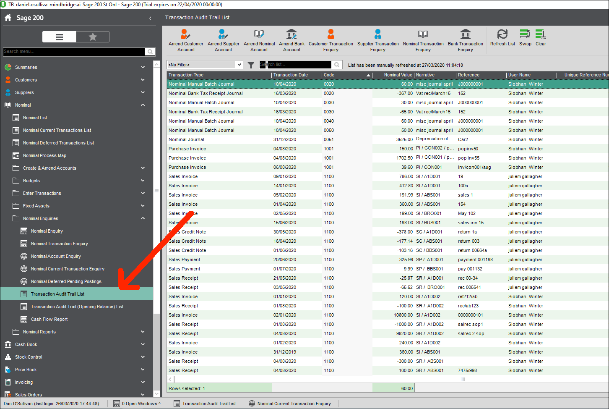Click the search list magnifier icon
The width and height of the screenshot is (609, 409).
pos(336,65)
